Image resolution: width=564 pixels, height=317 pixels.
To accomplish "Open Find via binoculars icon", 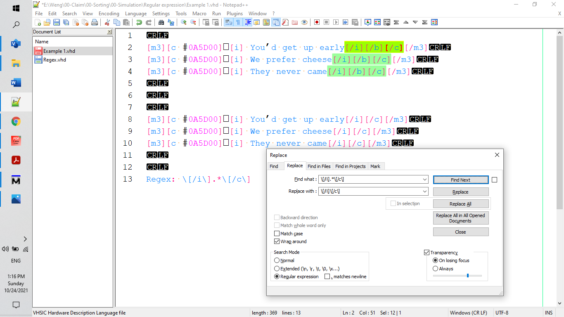I will tap(161, 22).
